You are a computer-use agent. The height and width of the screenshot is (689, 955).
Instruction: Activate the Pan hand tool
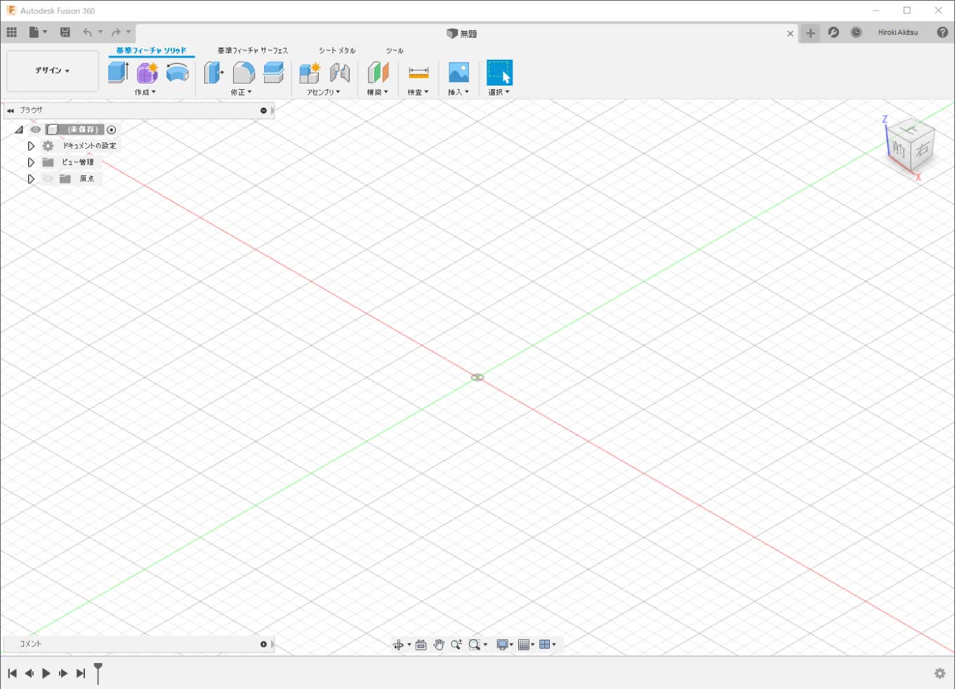click(x=439, y=645)
